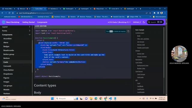Open Components nav item
Viewport: 192px width, 108px height.
(42, 22)
